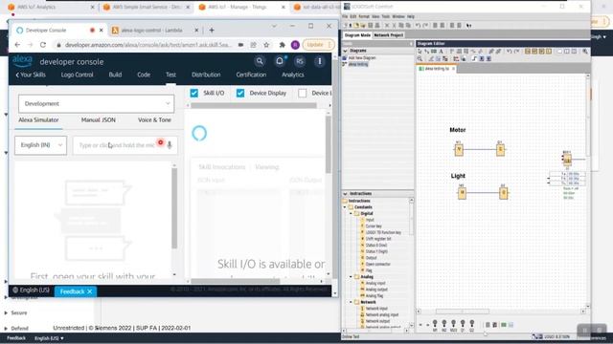
Task: Select the Shift register bit tree item
Action: coord(378,239)
